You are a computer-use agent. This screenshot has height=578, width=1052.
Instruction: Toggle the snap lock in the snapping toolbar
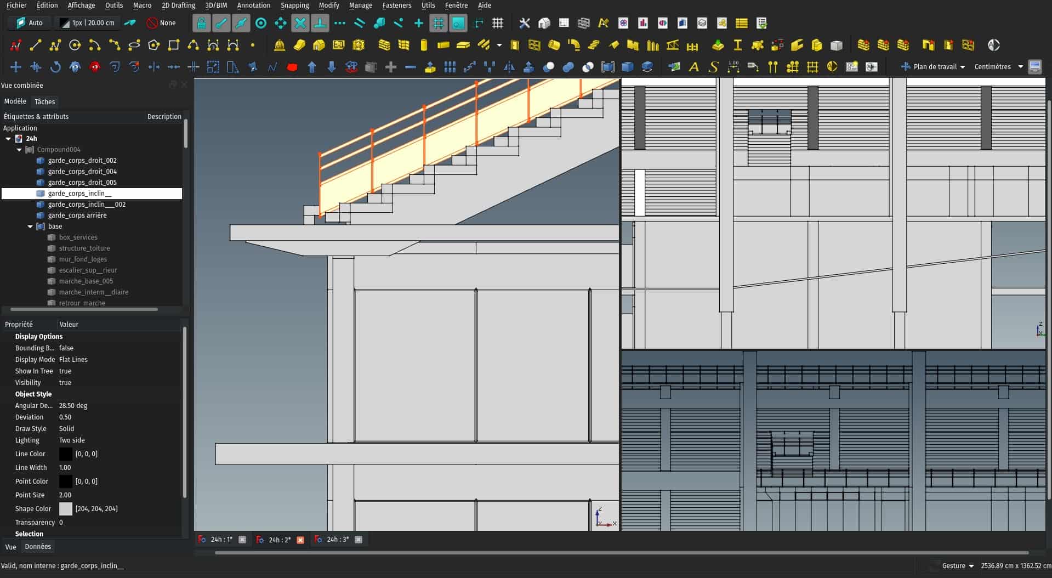coord(201,23)
